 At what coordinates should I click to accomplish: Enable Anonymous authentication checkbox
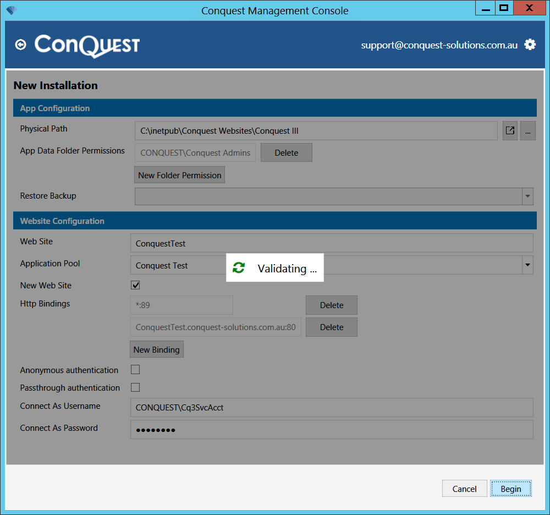point(135,369)
